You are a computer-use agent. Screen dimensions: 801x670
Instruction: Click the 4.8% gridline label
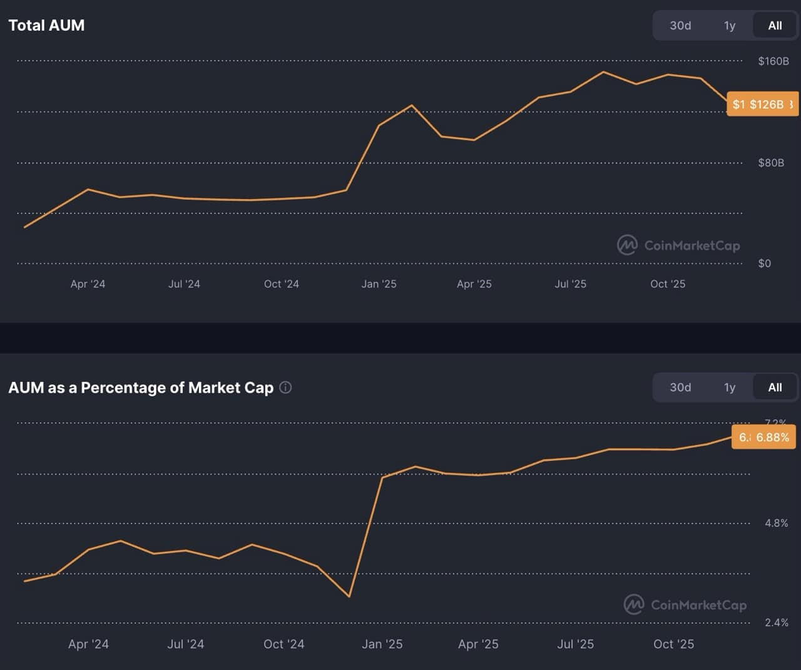point(777,523)
